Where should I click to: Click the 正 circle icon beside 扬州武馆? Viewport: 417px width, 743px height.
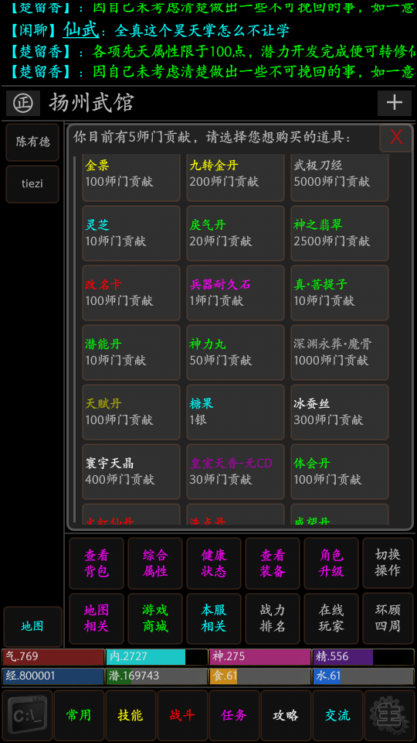pyautogui.click(x=22, y=103)
